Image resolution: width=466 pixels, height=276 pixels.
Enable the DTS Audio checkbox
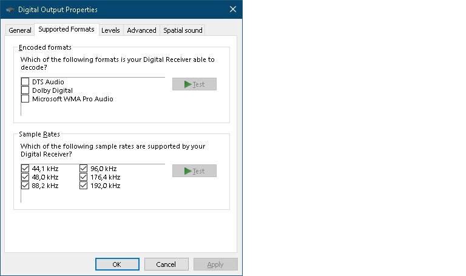[x=25, y=82]
